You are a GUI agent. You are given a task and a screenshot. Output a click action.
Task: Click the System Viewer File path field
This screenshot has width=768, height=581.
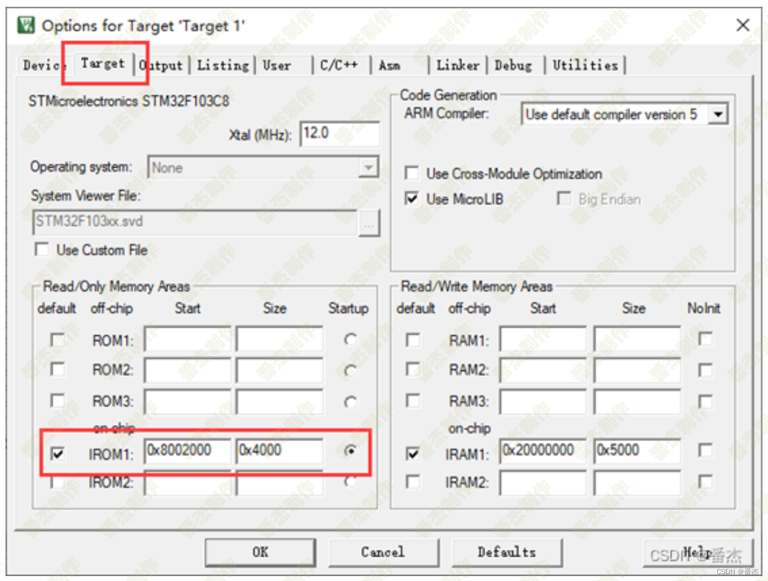(195, 223)
